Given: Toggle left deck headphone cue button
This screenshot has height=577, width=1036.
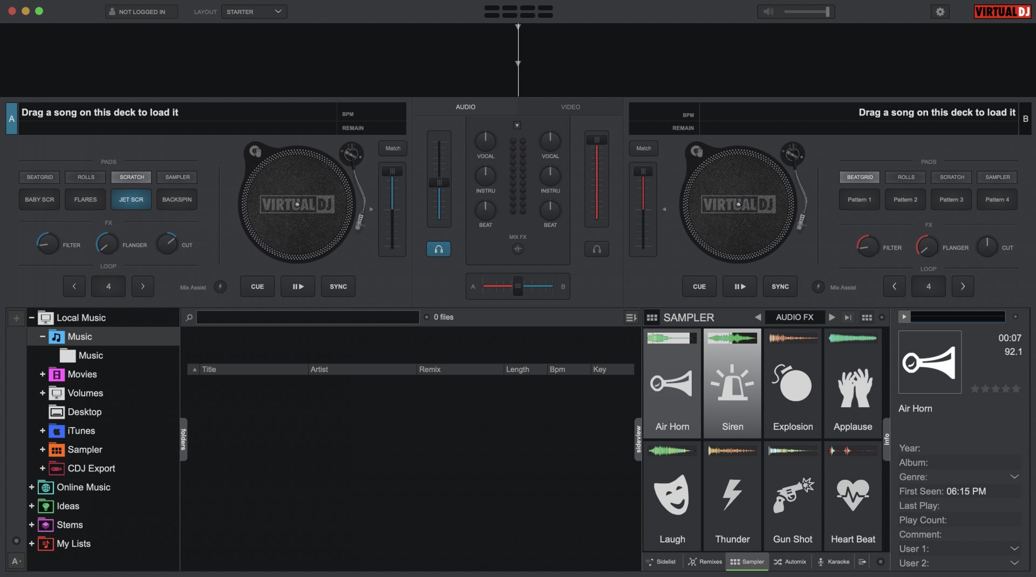Looking at the screenshot, I should click(x=439, y=249).
